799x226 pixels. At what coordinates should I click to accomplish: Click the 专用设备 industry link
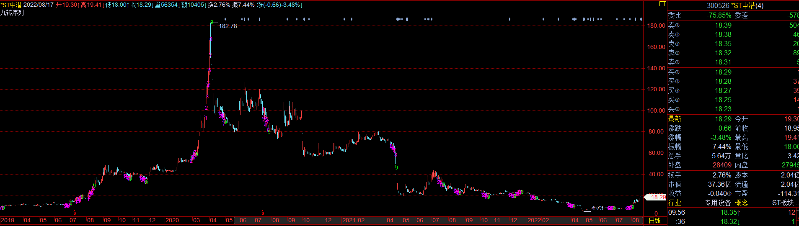(718, 203)
